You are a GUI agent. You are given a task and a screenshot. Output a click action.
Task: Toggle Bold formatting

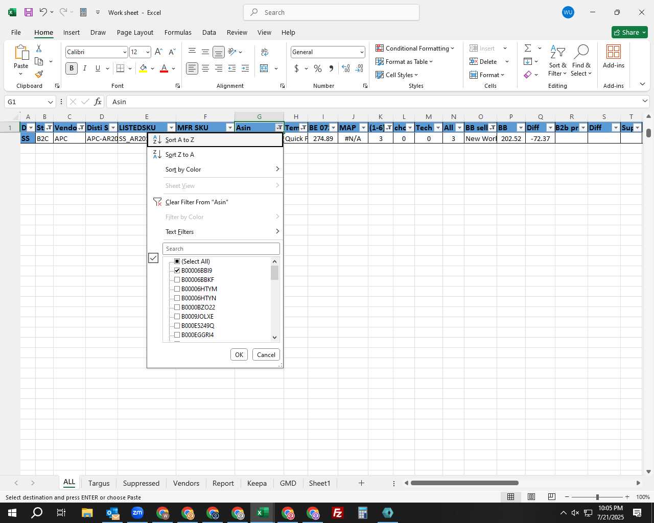pos(72,68)
